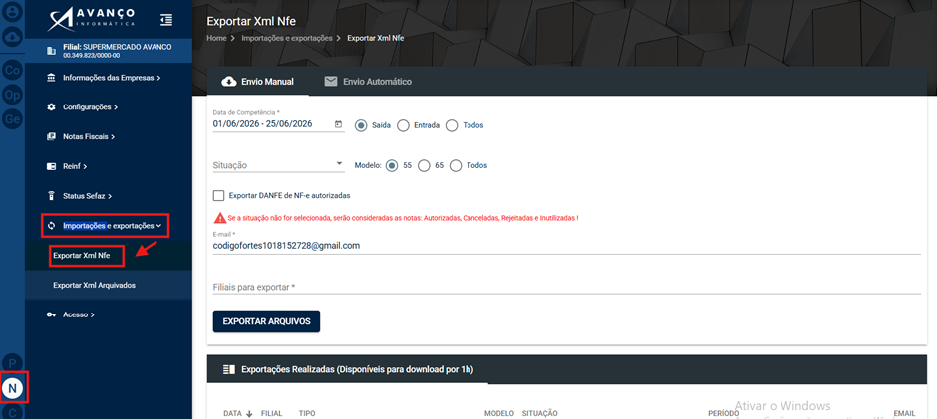
Task: Select the Entrada radio button
Action: [403, 126]
